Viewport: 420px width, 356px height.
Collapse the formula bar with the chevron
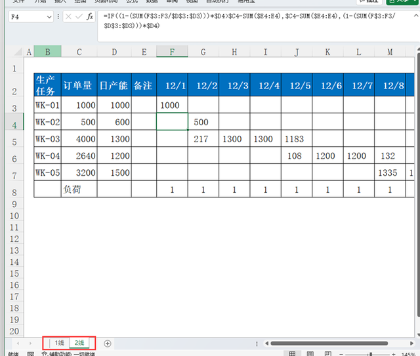click(x=415, y=16)
